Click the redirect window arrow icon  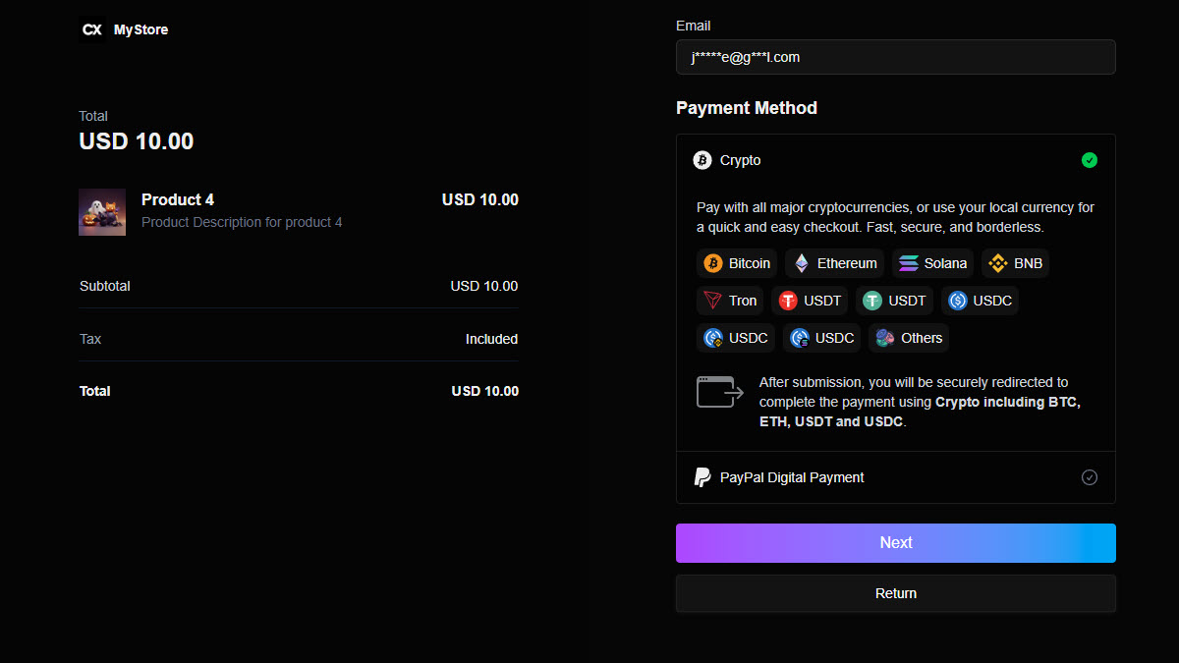click(720, 392)
